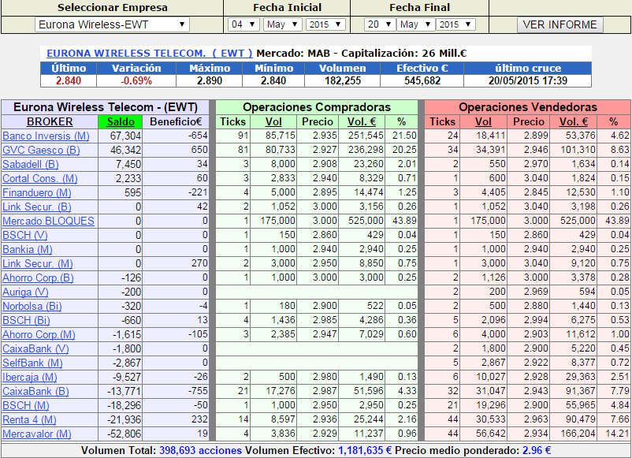Open the Cortal Cons. (M) broker link
632x458 pixels.
point(40,178)
